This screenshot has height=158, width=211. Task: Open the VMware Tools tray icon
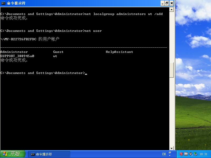click(186, 154)
